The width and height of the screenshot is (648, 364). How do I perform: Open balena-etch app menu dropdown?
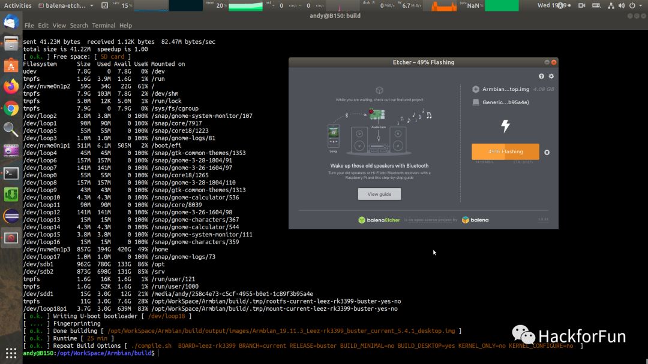pyautogui.click(x=66, y=5)
